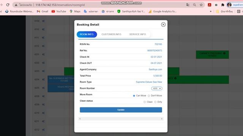Open the Maps bookmark
The image size is (243, 136).
coord(75,11)
